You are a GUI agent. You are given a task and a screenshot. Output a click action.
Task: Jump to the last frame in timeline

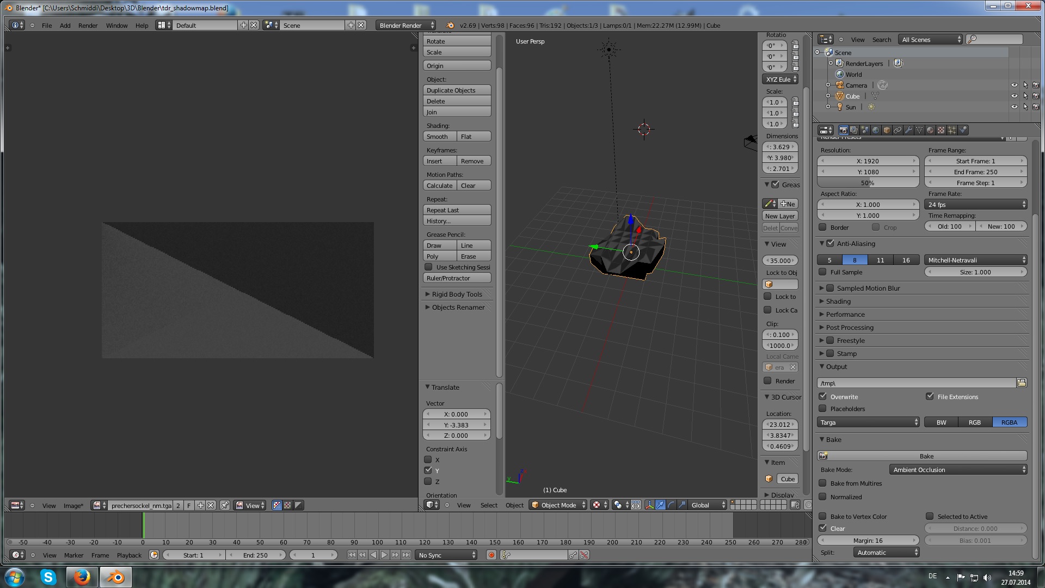point(406,555)
